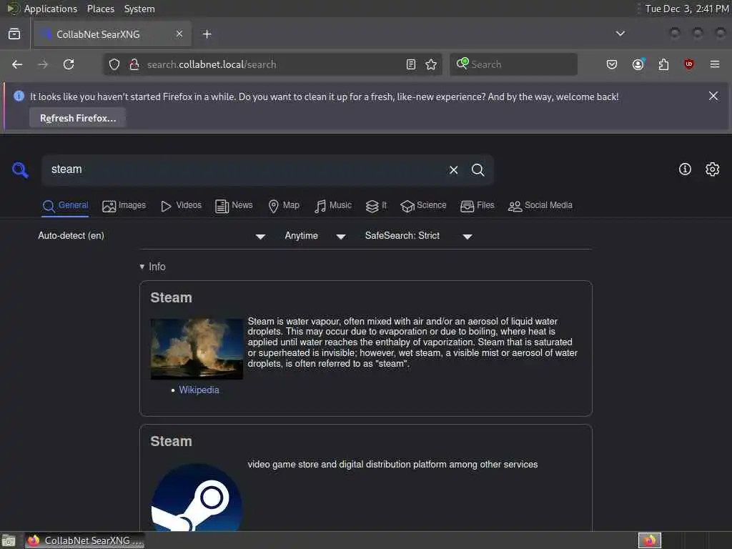This screenshot has height=549, width=732.
Task: Open the SafeSearch: Strict dropdown
Action: (419, 236)
